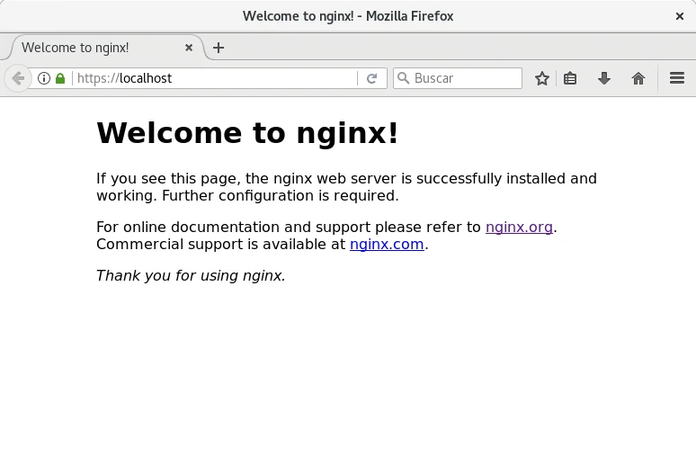Click the 'Welcome to nginx!' page heading
Image resolution: width=696 pixels, height=474 pixels.
point(247,133)
